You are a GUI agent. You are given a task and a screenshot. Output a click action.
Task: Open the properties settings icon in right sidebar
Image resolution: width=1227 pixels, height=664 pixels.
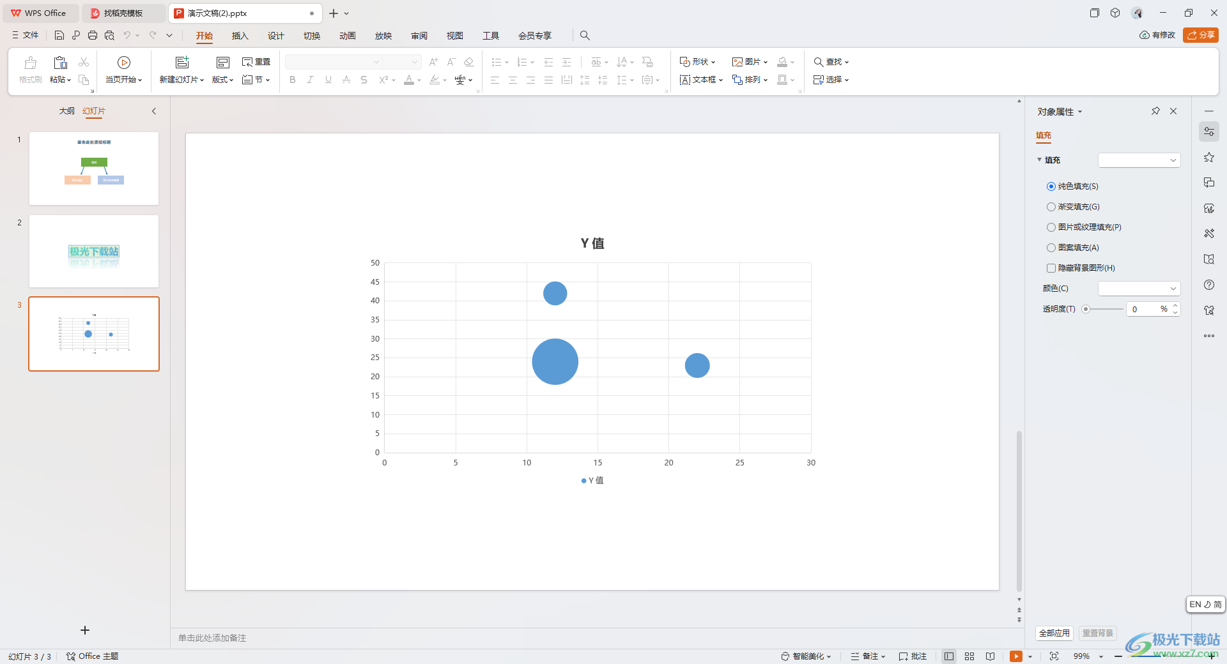pyautogui.click(x=1209, y=132)
